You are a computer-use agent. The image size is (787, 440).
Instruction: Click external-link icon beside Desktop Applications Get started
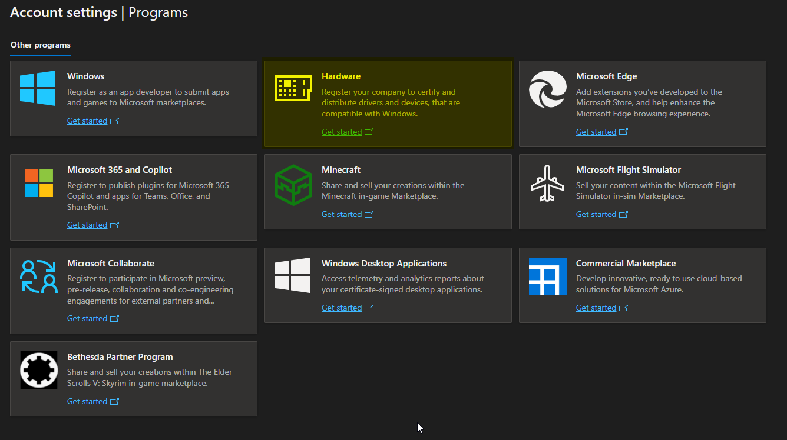tap(369, 308)
